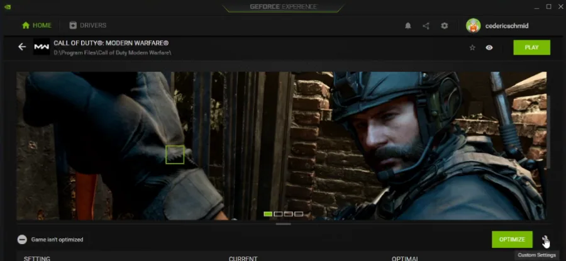The image size is (566, 261).
Task: Open the cedericschmid account menu
Action: (507, 26)
